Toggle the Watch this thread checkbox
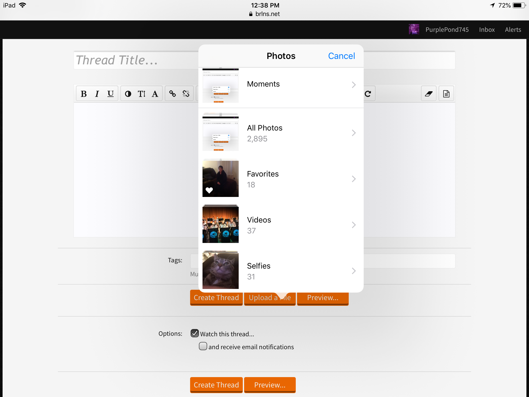This screenshot has height=397, width=529. coord(195,333)
